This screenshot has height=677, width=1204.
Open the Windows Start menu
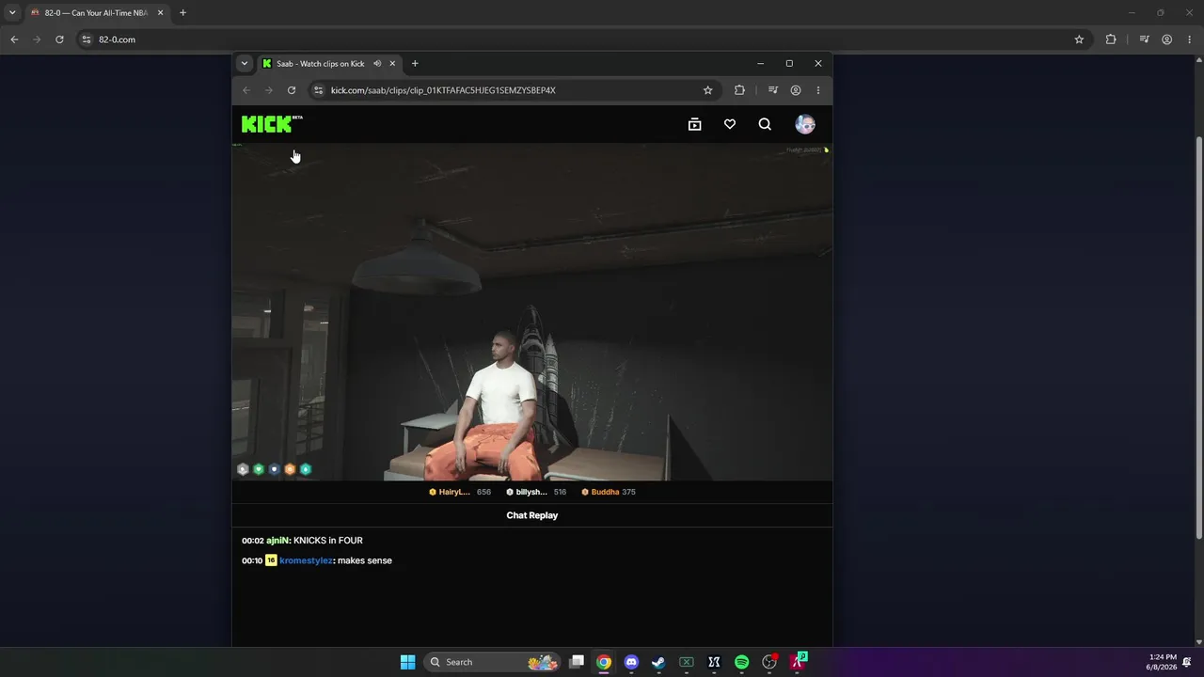407,662
